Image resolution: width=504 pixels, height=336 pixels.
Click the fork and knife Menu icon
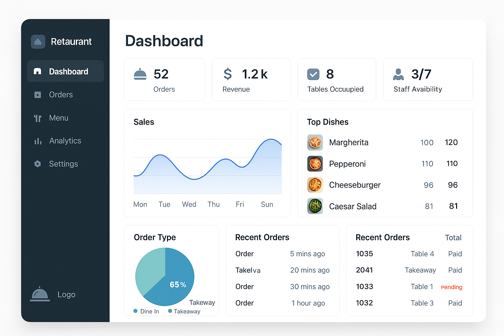38,118
